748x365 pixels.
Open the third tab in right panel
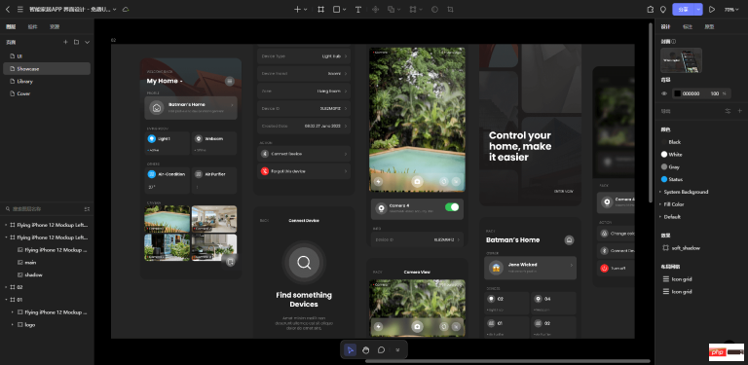709,26
